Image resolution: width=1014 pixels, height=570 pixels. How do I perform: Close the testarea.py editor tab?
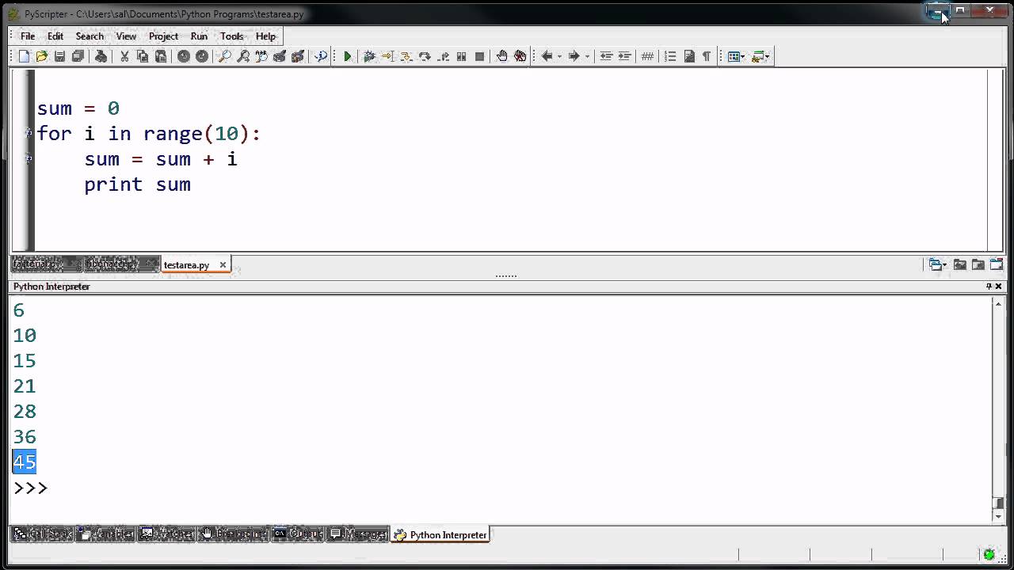click(x=223, y=264)
